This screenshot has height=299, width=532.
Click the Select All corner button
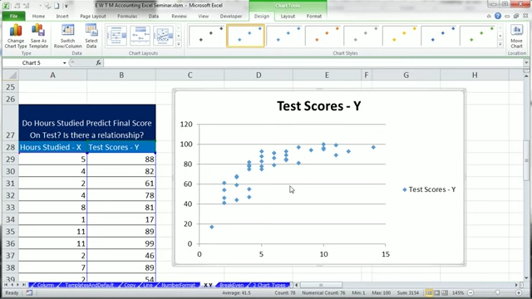point(11,75)
